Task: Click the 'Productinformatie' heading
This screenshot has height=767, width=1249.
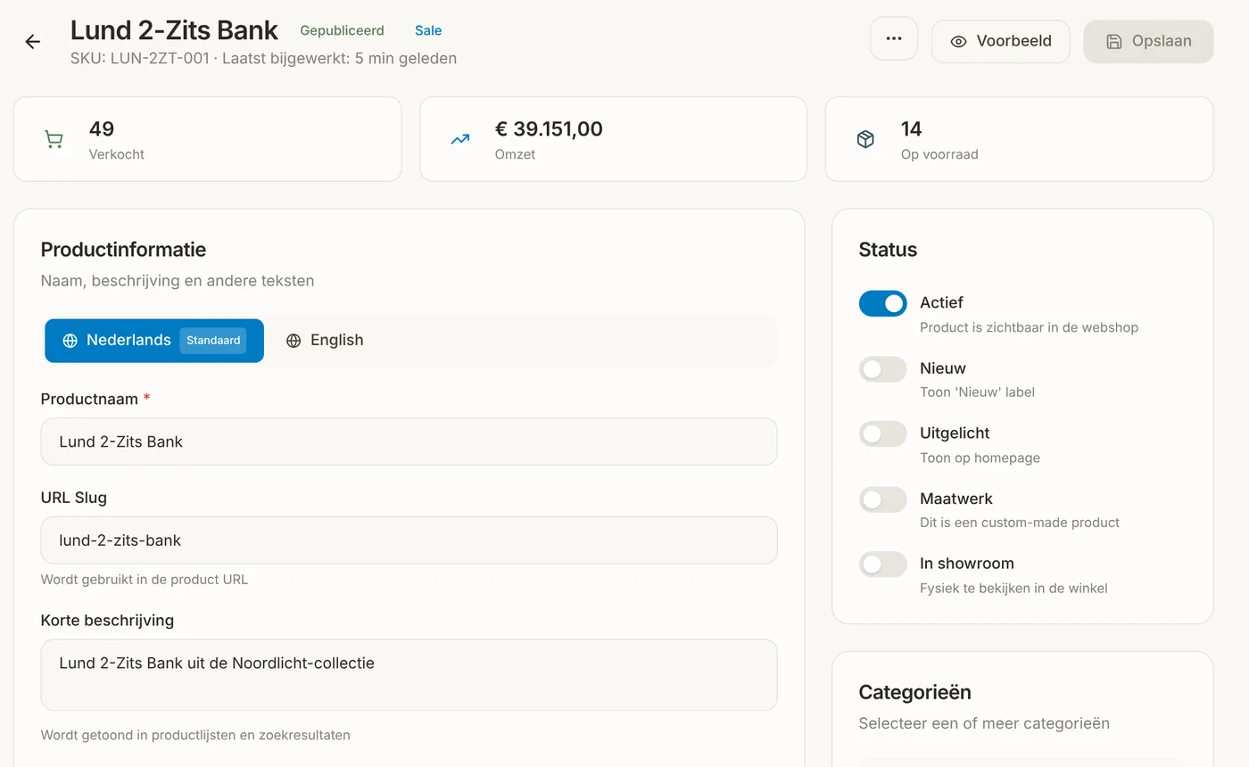Action: 123,250
